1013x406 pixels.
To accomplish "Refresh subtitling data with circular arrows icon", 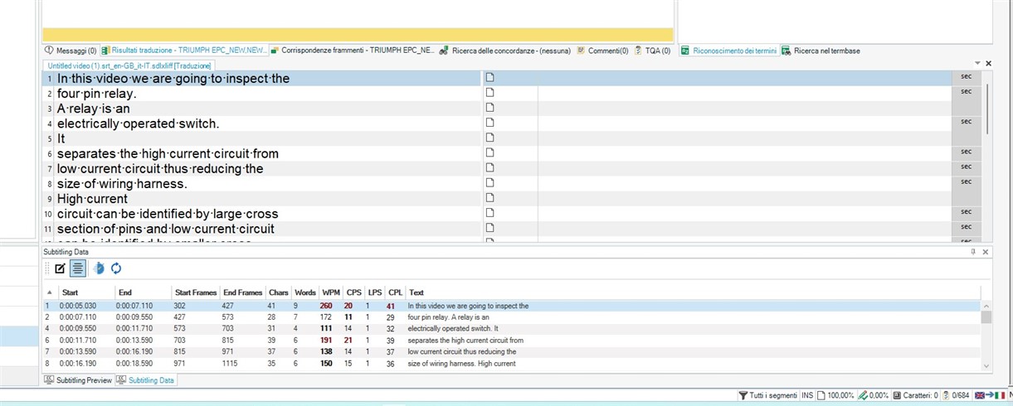I will [x=116, y=268].
